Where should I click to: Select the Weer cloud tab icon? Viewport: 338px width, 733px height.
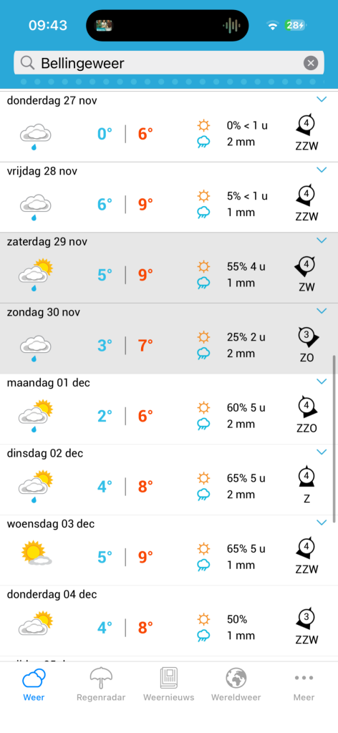pos(34,678)
